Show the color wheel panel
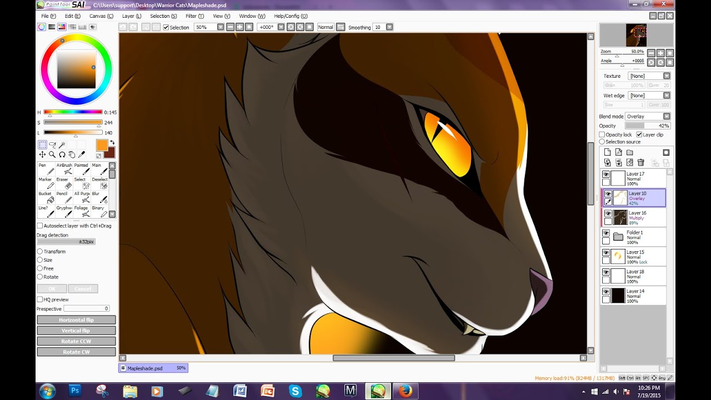 tap(42, 27)
